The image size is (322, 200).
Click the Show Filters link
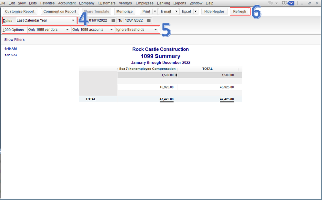pyautogui.click(x=15, y=40)
